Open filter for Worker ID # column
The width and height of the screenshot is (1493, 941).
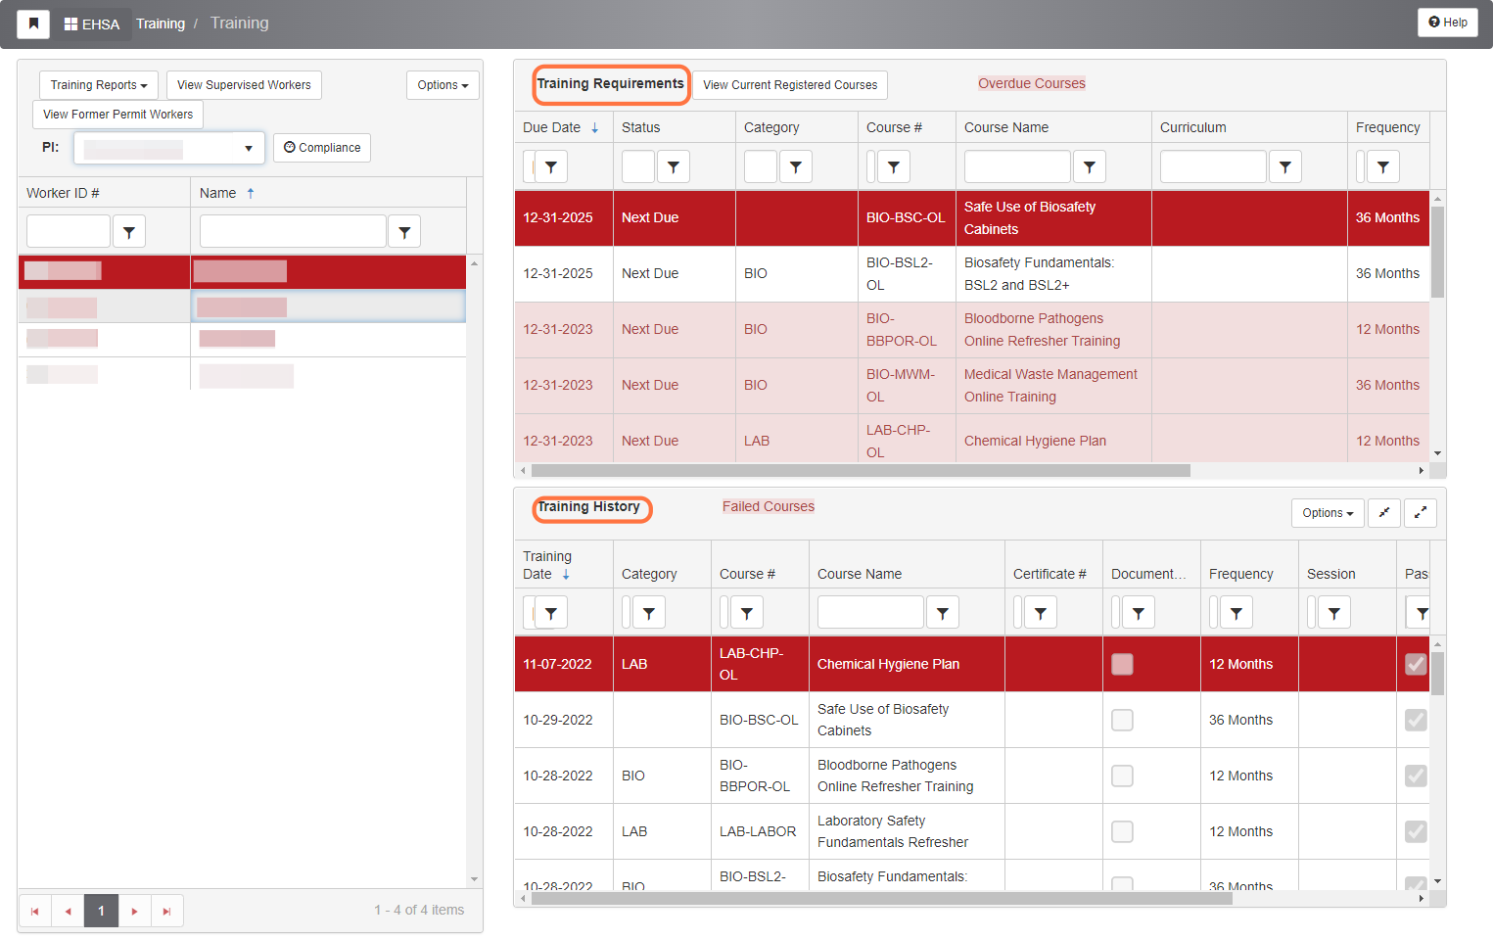[129, 232]
